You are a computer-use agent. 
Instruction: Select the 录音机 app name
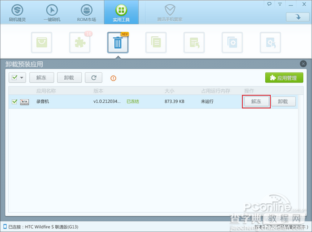42,102
